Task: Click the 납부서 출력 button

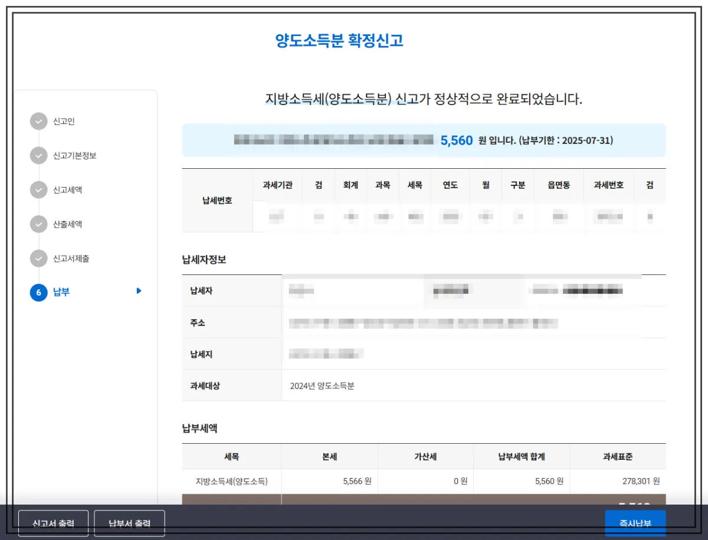Action: point(129,523)
